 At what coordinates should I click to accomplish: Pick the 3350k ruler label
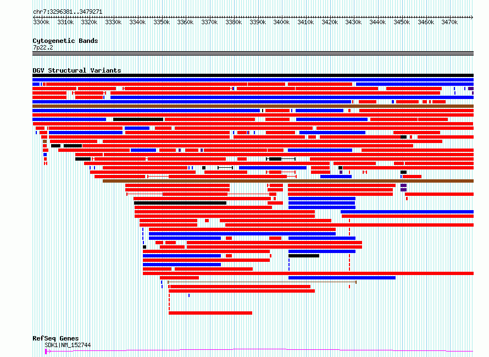162,22
